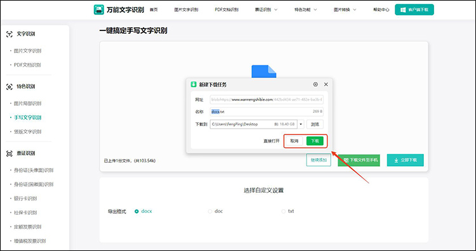
Task: Open the 帮助中心 help center
Action: tap(381, 10)
